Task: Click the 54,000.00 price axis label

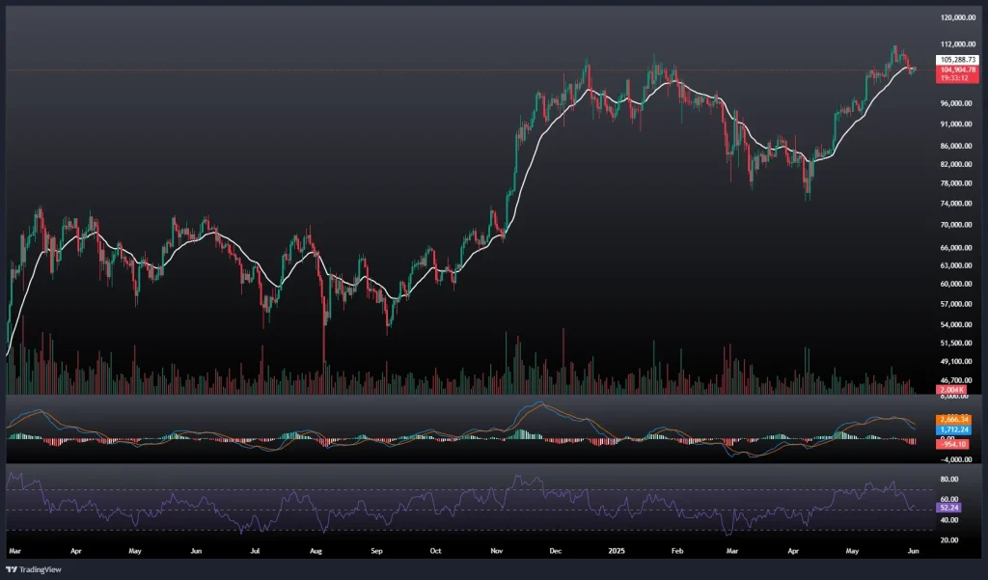Action: 957,324
